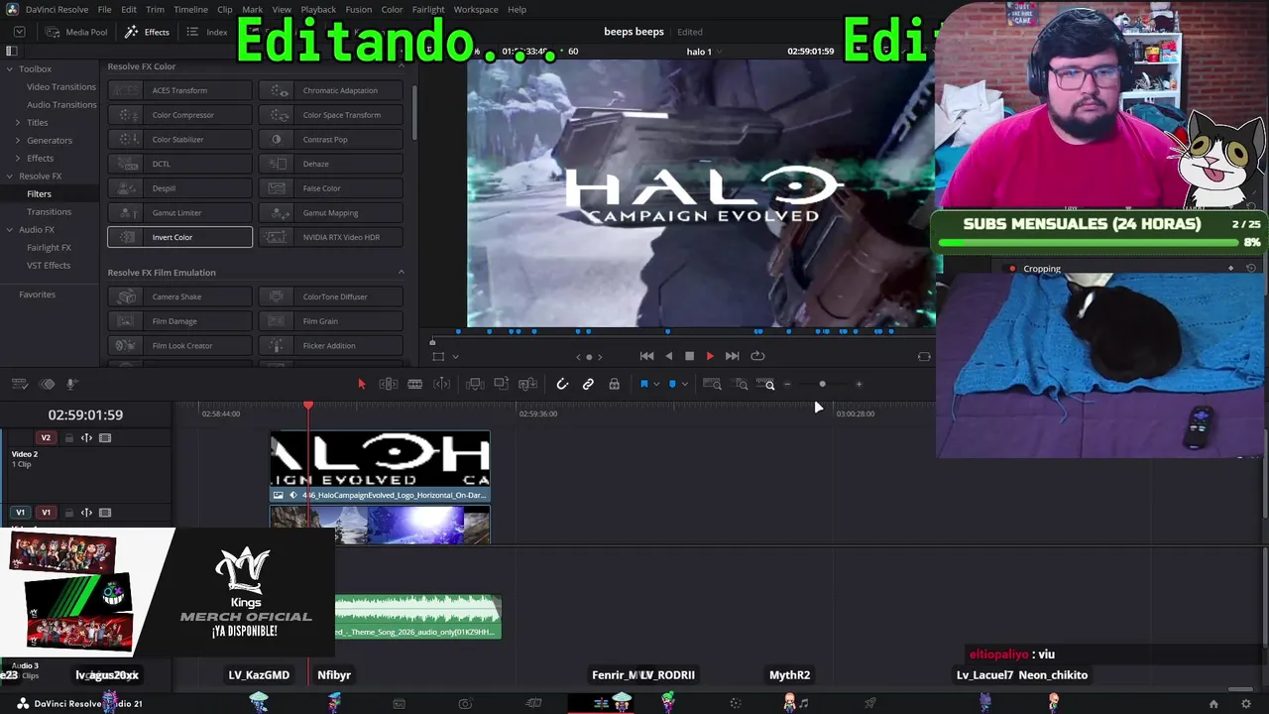This screenshot has width=1269, height=714.
Task: Open the marker color dropdown arrow
Action: 684,385
